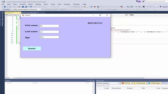Click the Last name text box
This screenshot has width=168, height=94.
(x=49, y=32)
